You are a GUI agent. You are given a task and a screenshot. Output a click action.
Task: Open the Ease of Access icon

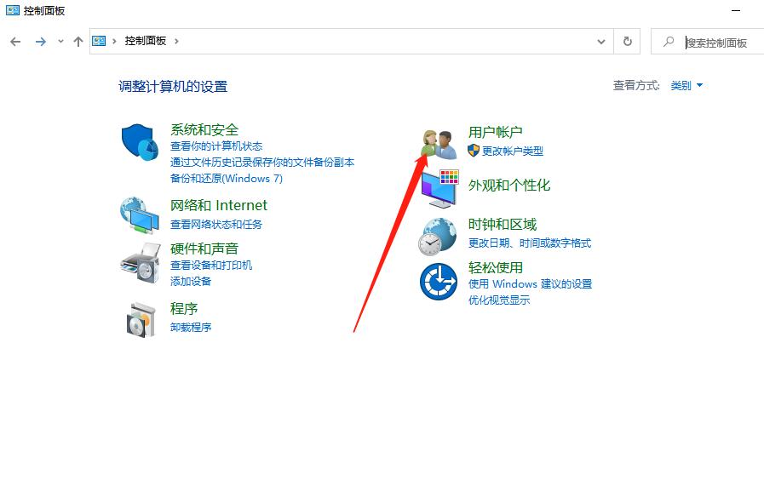click(439, 282)
